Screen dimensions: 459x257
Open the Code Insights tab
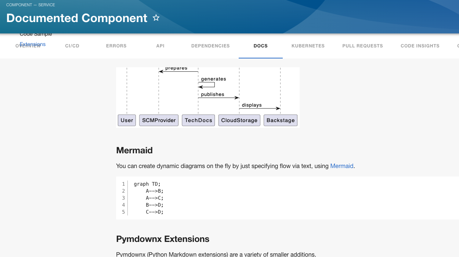point(420,46)
